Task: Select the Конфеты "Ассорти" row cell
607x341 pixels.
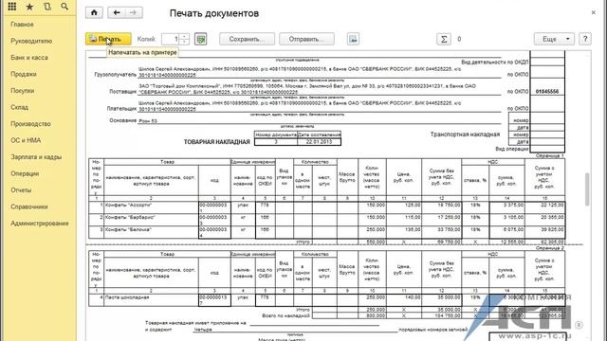Action: point(151,207)
